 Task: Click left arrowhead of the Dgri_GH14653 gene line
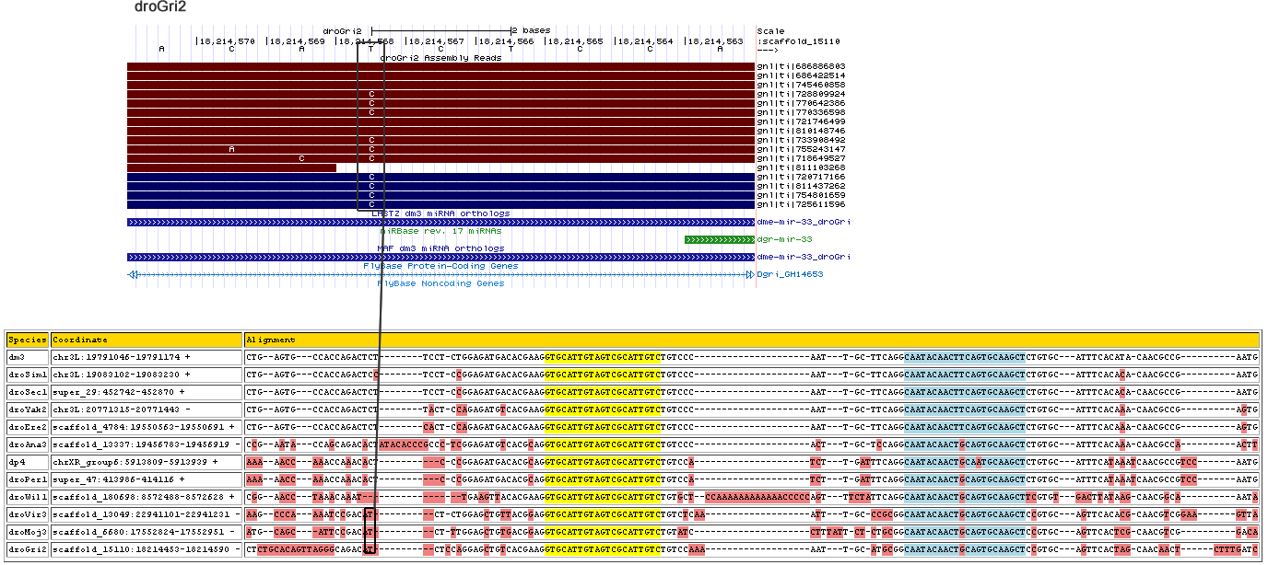coord(133,275)
